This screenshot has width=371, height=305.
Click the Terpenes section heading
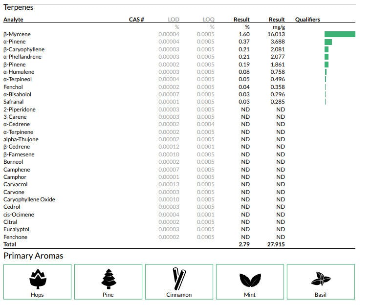[x=19, y=8]
